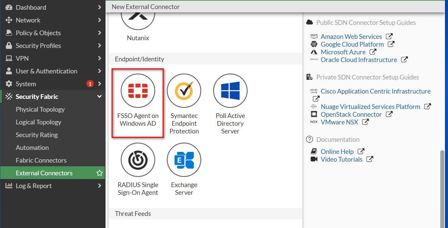Expand the Log & Report chevron
The width and height of the screenshot is (448, 228).
(99, 186)
